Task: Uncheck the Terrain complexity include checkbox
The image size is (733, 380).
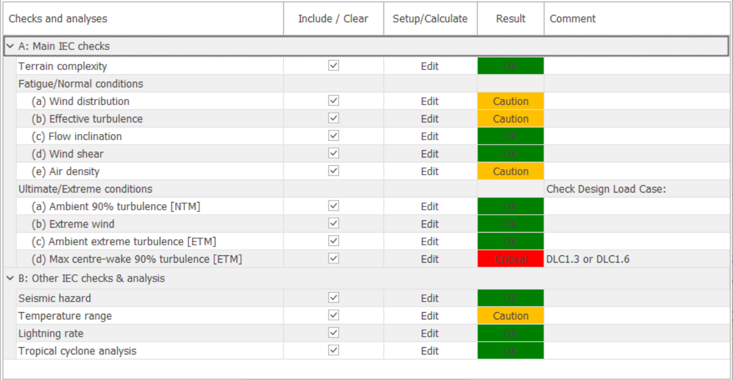Action: tap(332, 66)
